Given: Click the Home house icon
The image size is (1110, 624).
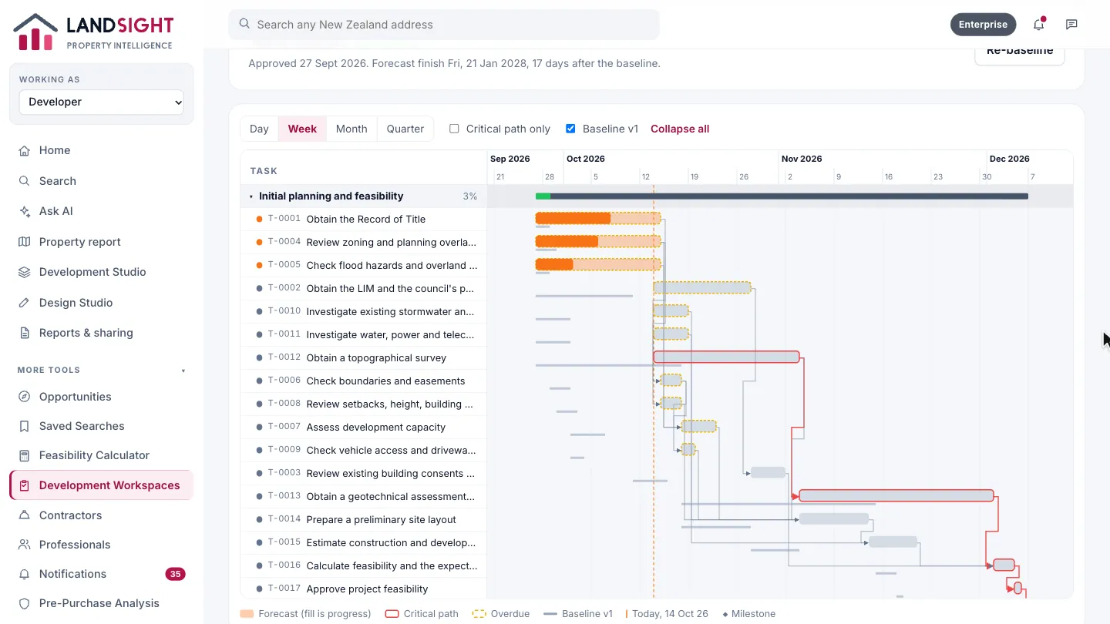Looking at the screenshot, I should pos(25,150).
